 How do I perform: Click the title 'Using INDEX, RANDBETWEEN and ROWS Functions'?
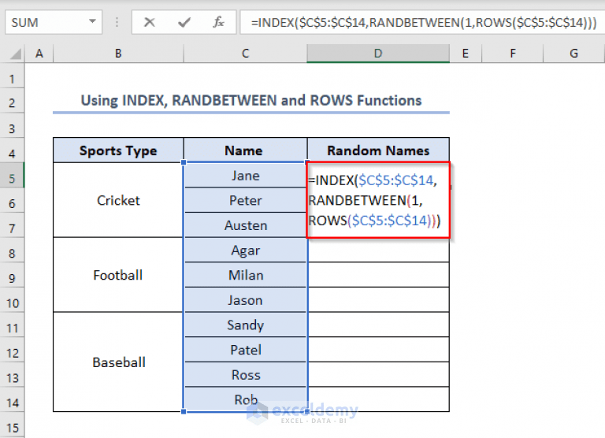tap(251, 100)
